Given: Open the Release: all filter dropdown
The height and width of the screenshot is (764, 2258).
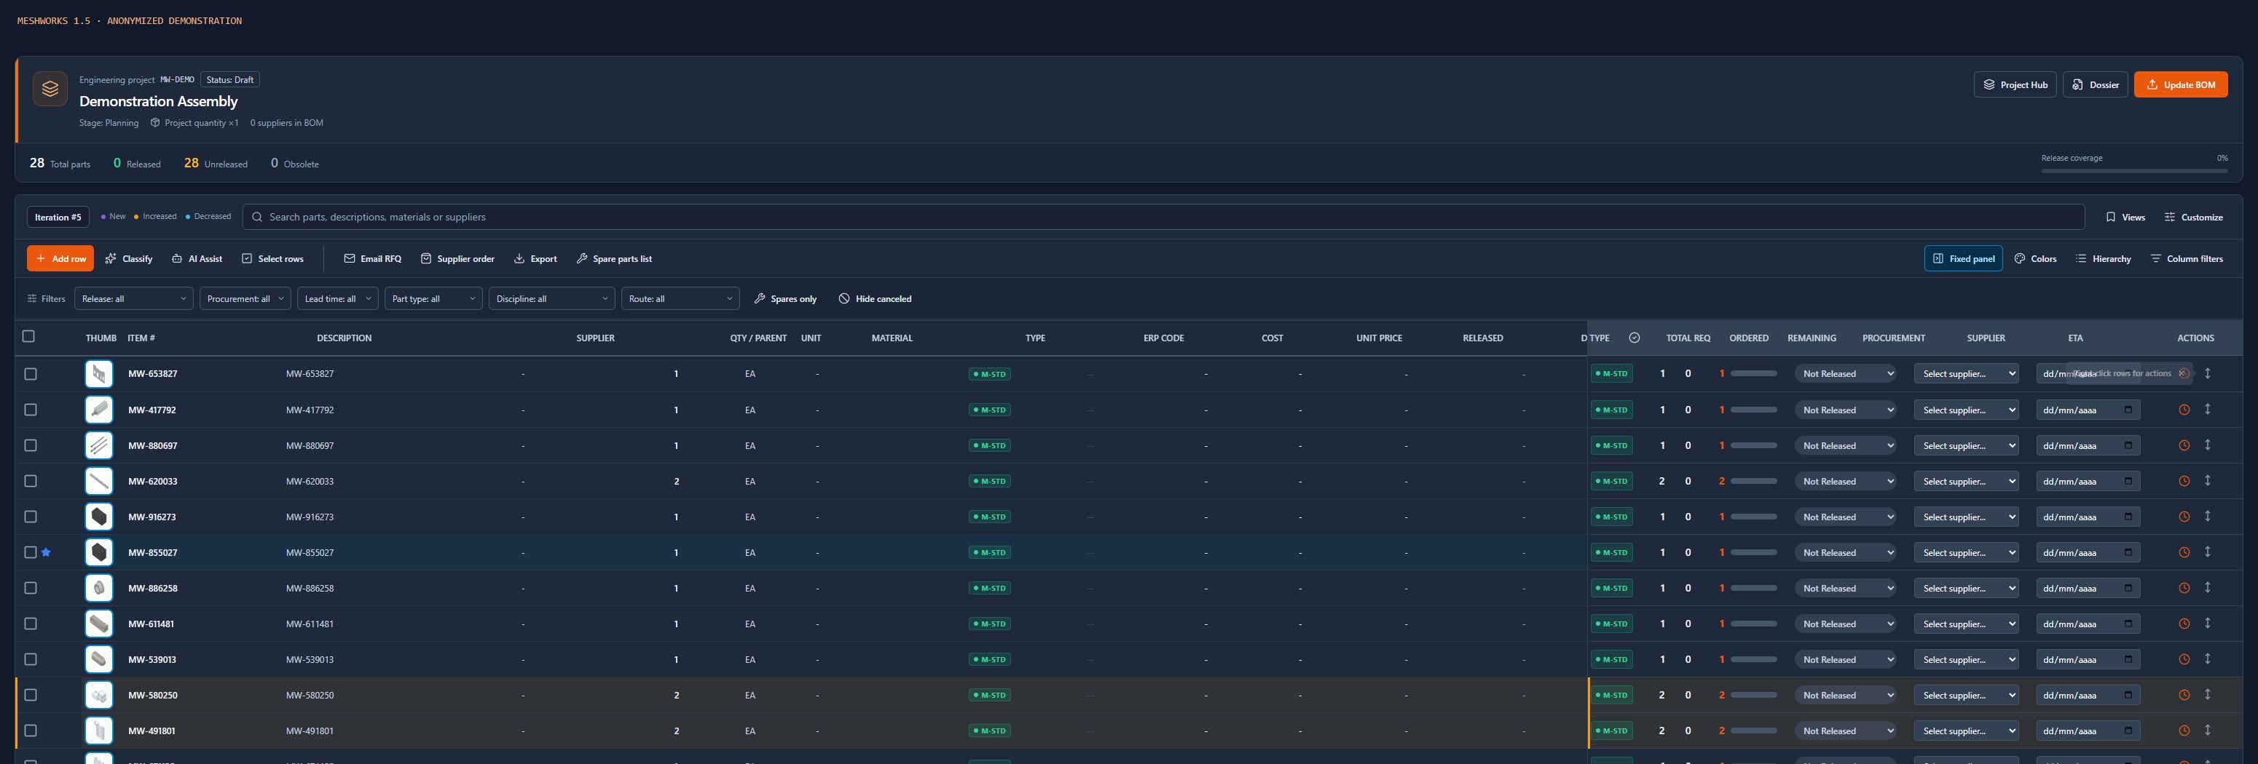Looking at the screenshot, I should point(133,298).
